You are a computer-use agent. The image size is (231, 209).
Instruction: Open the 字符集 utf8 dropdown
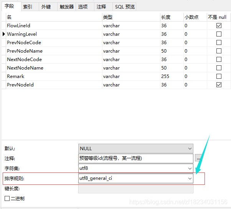coord(136,168)
